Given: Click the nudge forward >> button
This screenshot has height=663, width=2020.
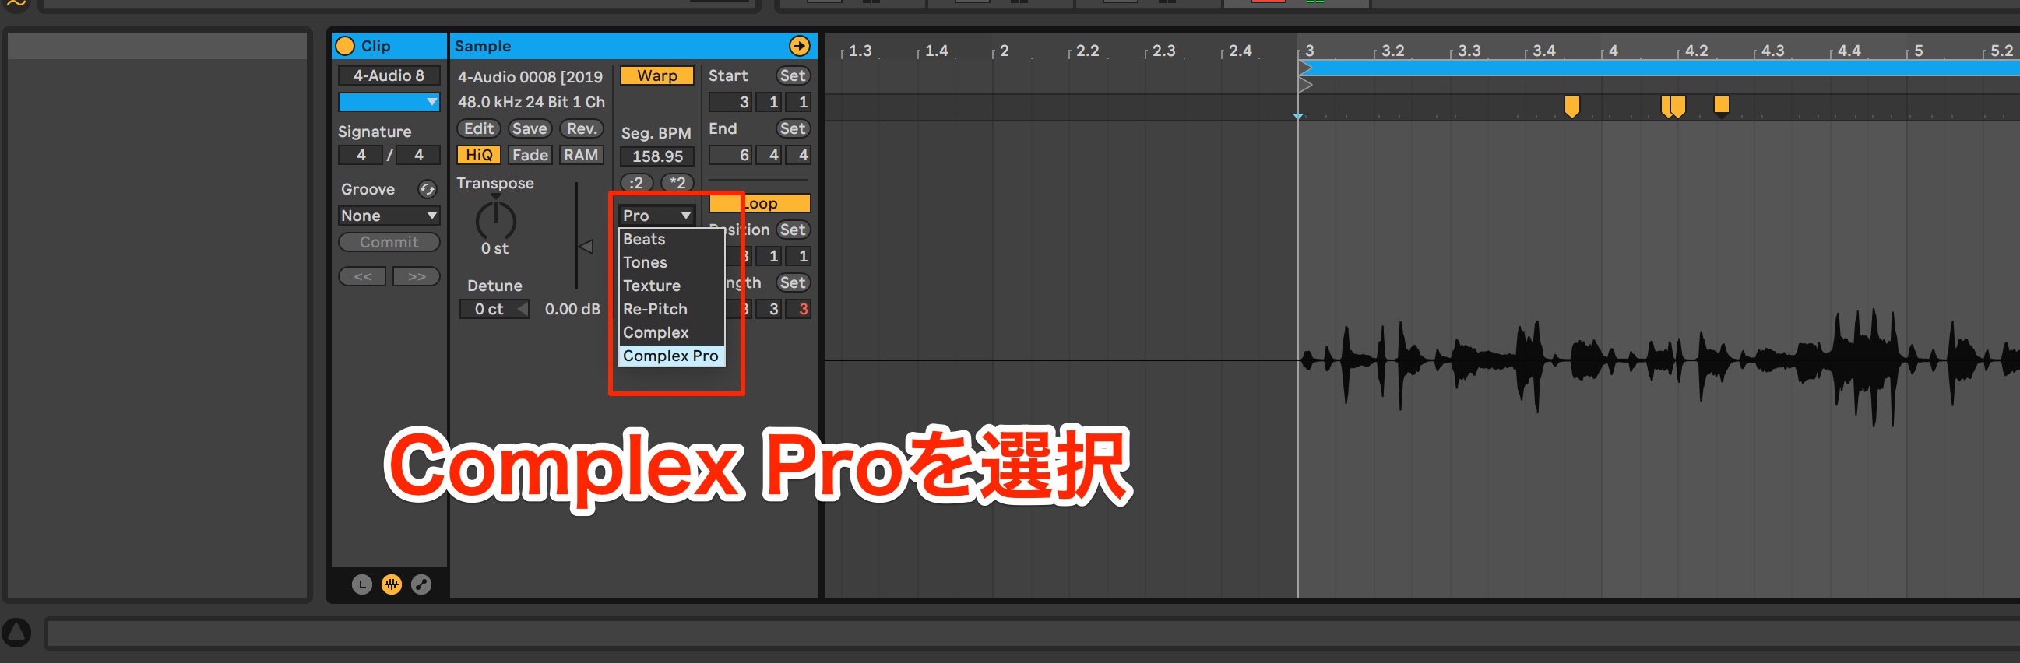Looking at the screenshot, I should (417, 277).
